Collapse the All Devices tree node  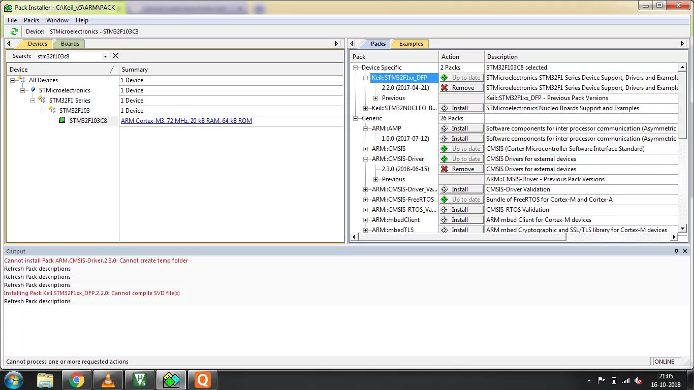(x=12, y=80)
